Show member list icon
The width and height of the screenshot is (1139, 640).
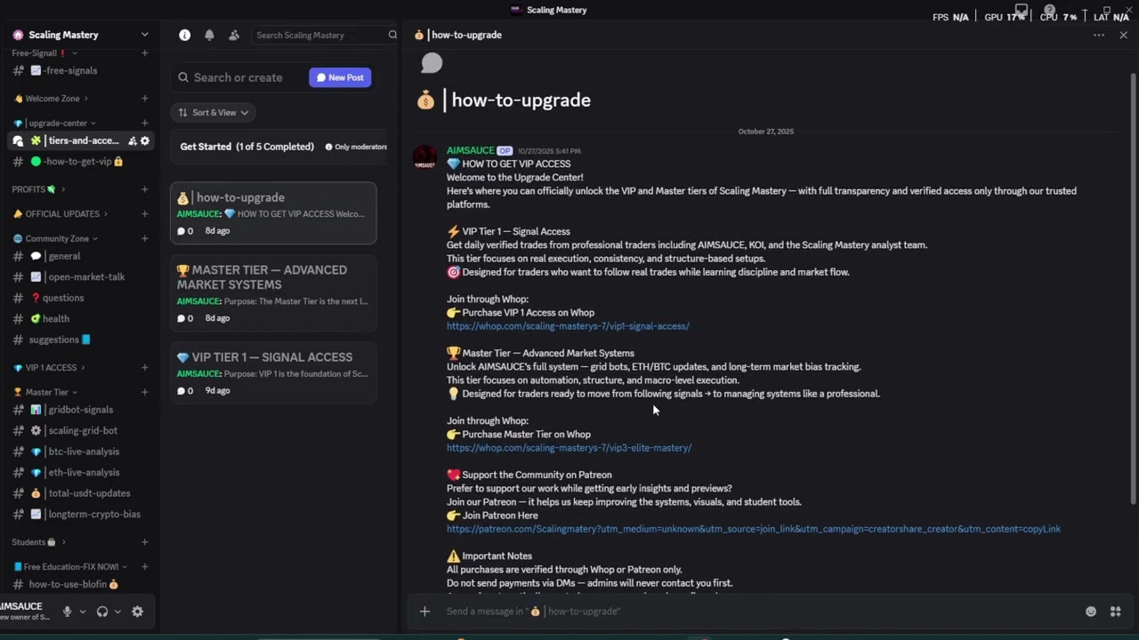coord(234,35)
